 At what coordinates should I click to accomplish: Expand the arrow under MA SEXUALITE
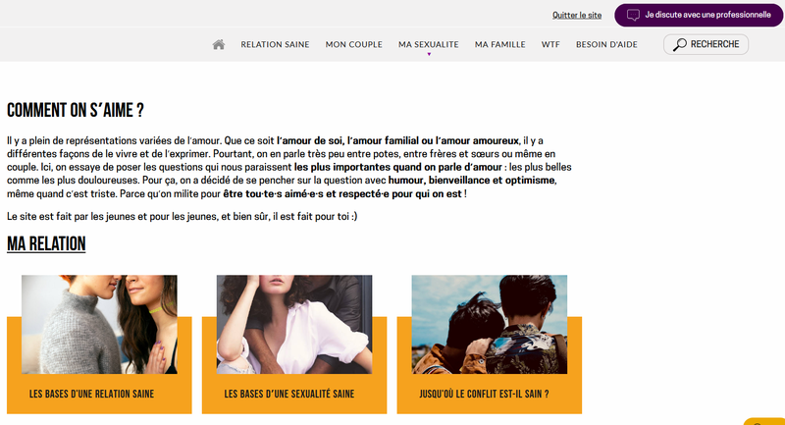[x=429, y=54]
